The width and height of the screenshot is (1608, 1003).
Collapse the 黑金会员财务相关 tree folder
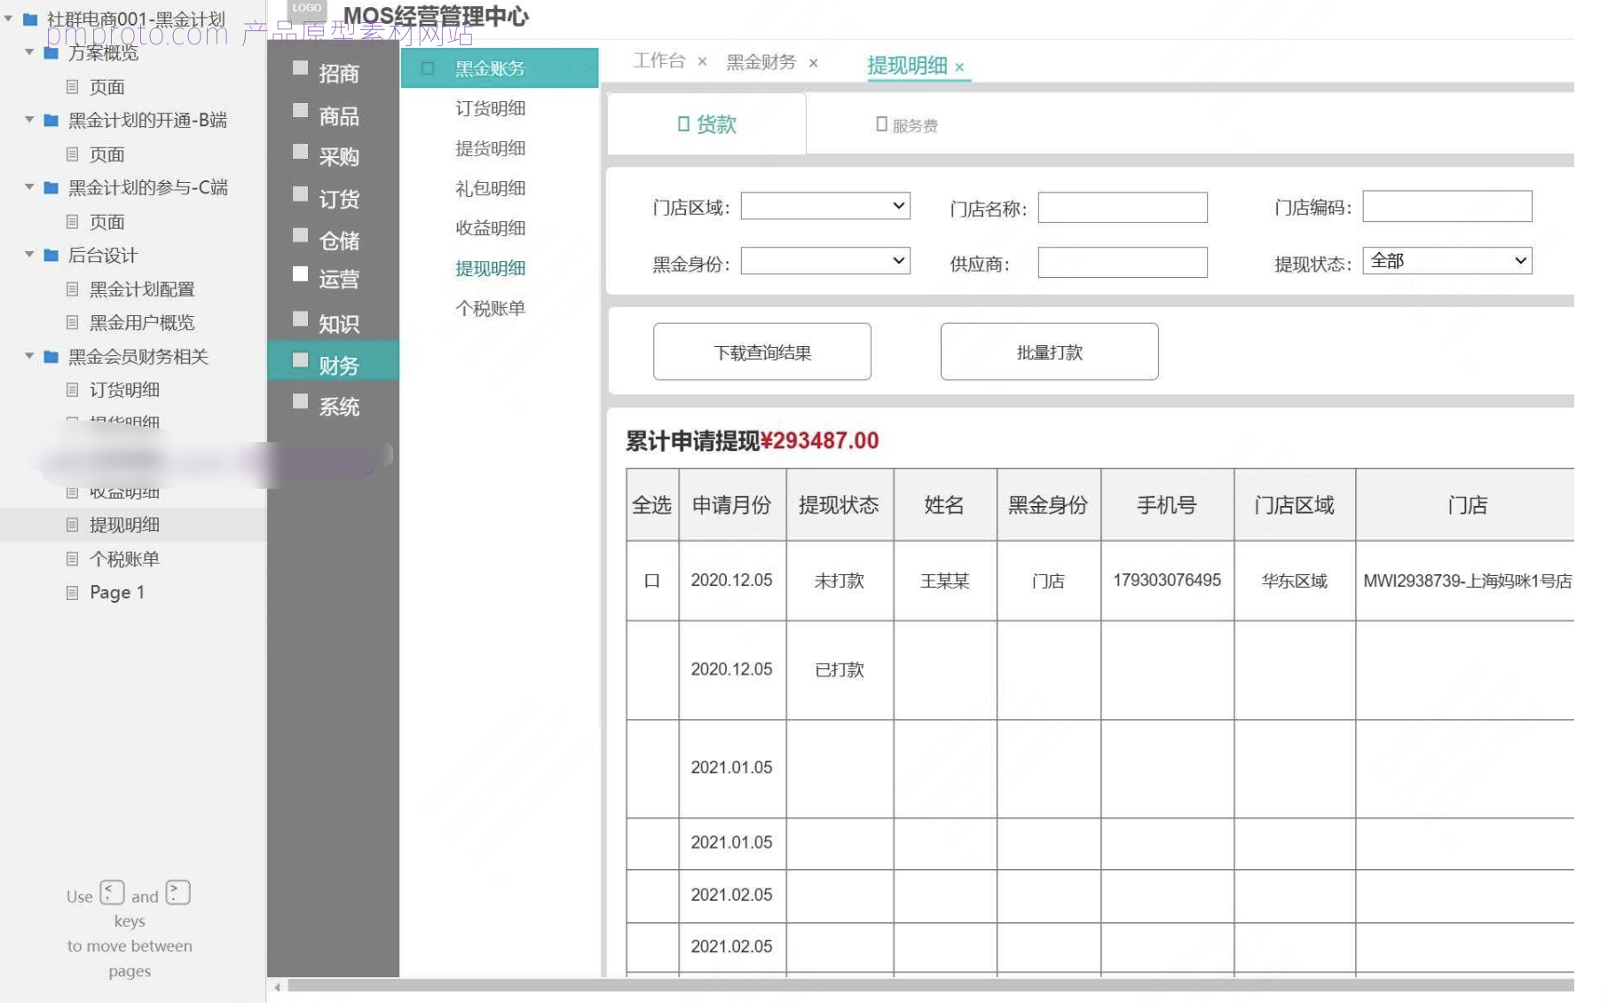click(29, 356)
